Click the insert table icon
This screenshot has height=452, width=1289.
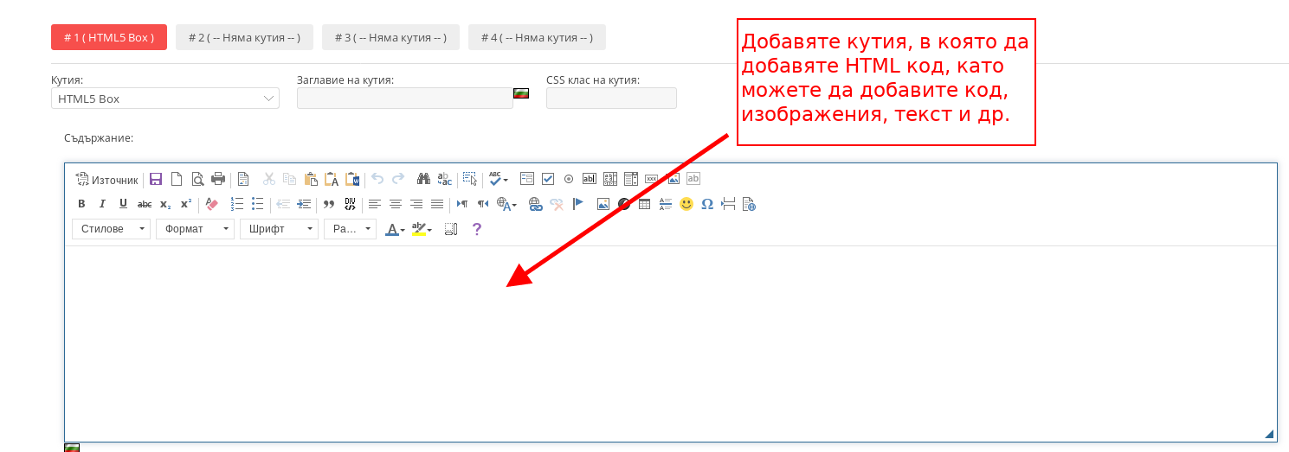tap(644, 204)
